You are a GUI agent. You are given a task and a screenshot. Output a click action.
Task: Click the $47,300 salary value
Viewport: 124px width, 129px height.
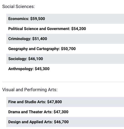coord(61,112)
